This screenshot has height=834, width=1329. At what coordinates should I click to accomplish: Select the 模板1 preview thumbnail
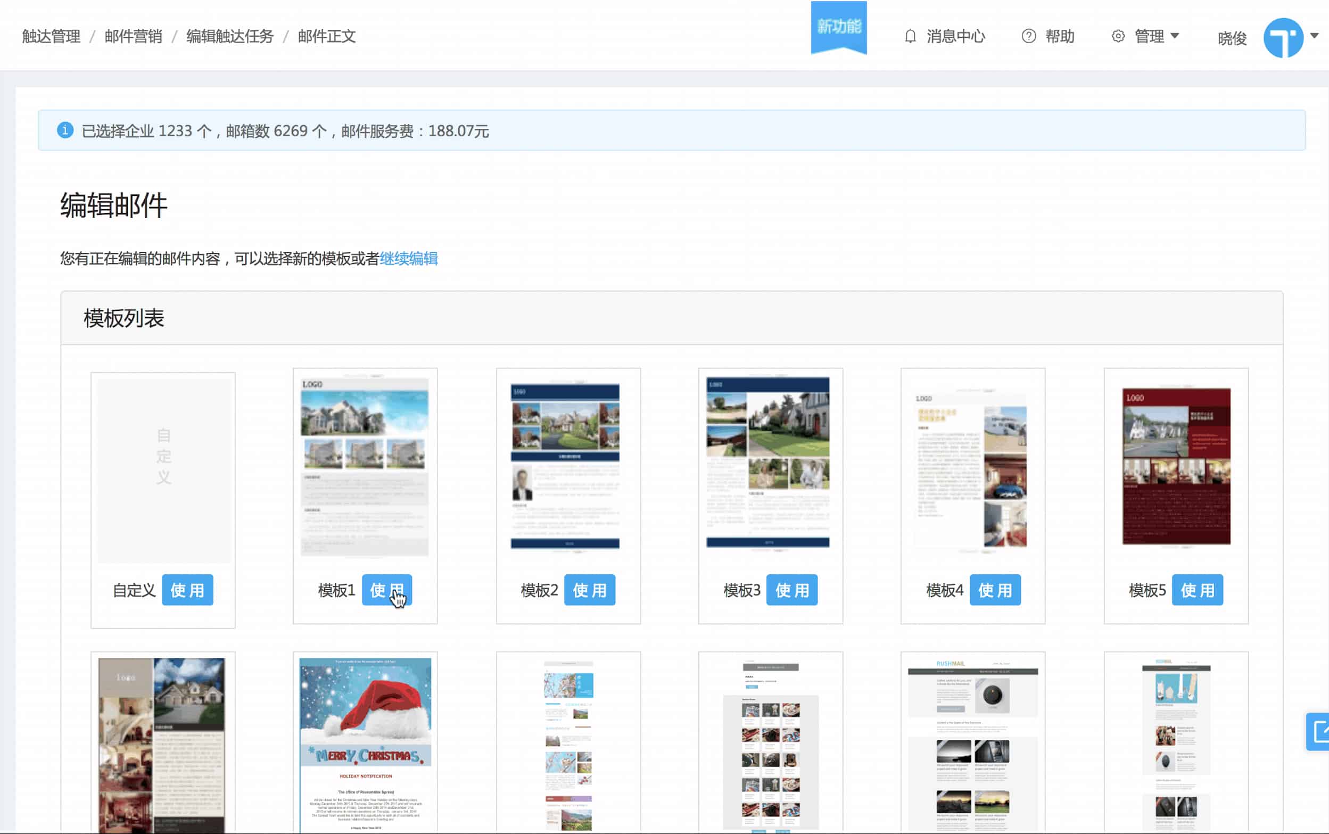point(365,466)
